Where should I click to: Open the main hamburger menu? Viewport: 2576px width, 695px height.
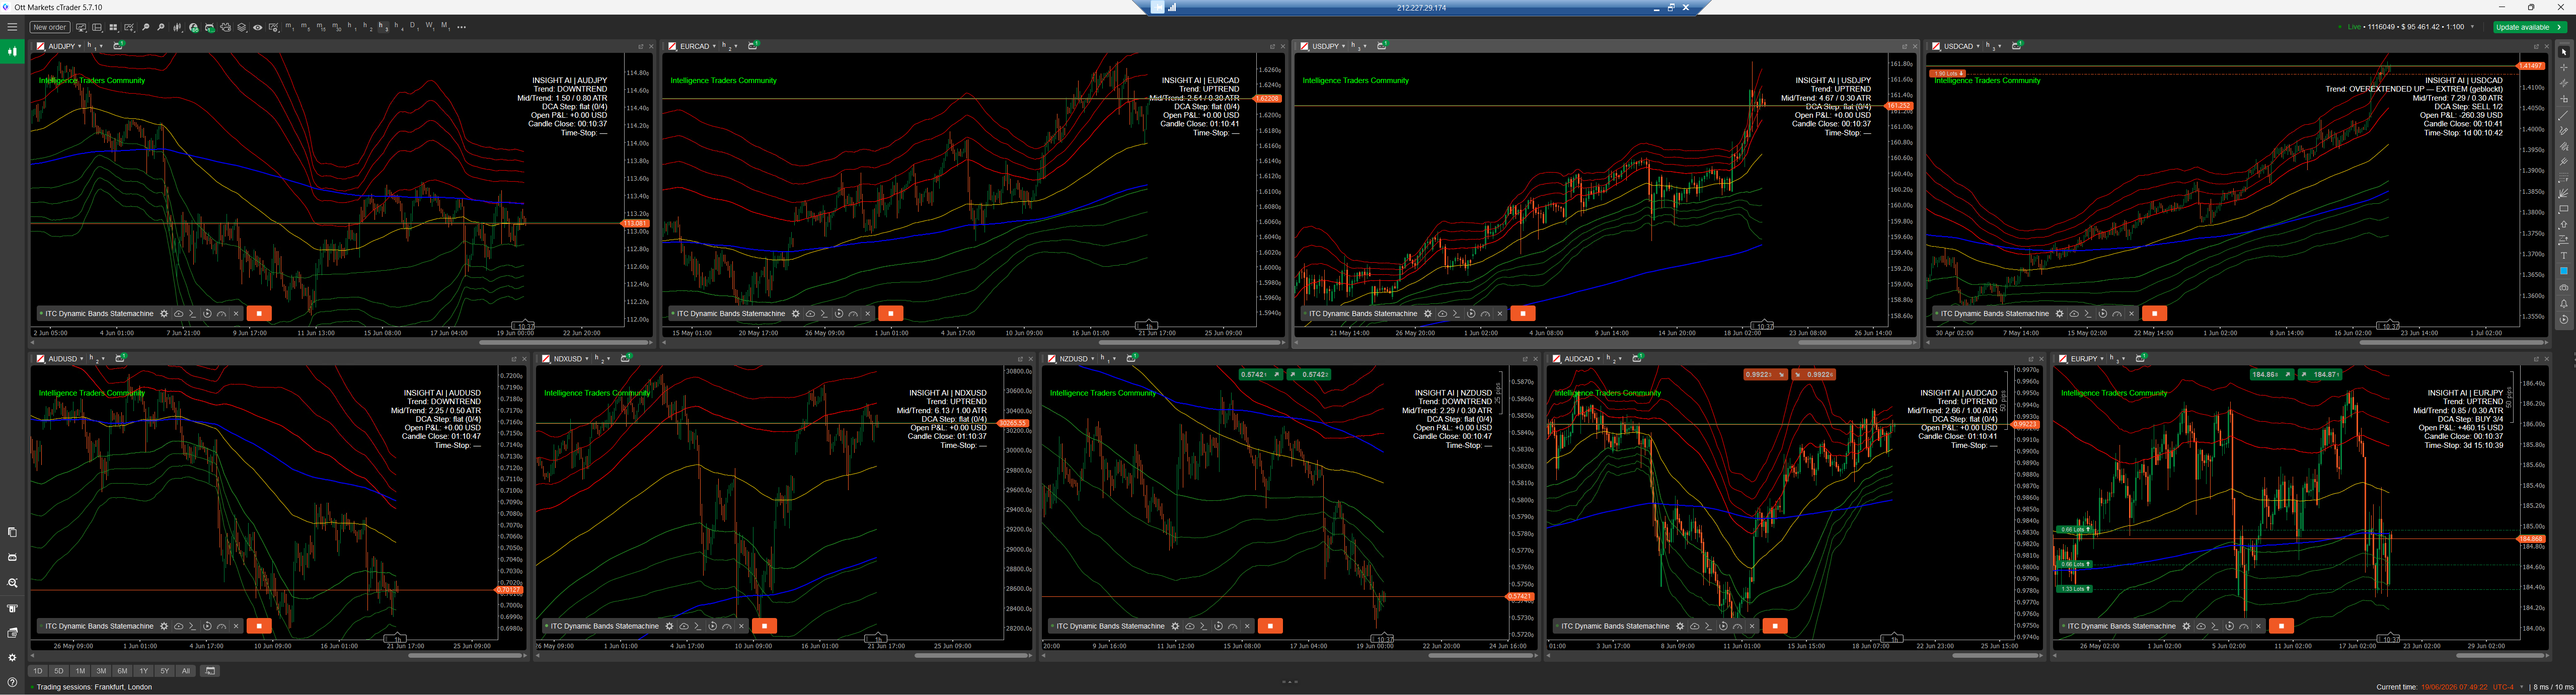12,27
